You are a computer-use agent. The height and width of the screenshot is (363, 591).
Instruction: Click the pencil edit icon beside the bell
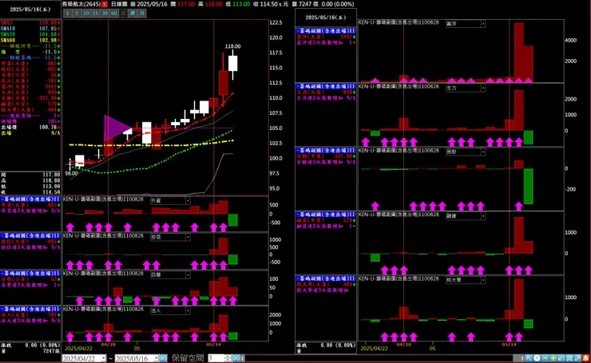coord(577,358)
